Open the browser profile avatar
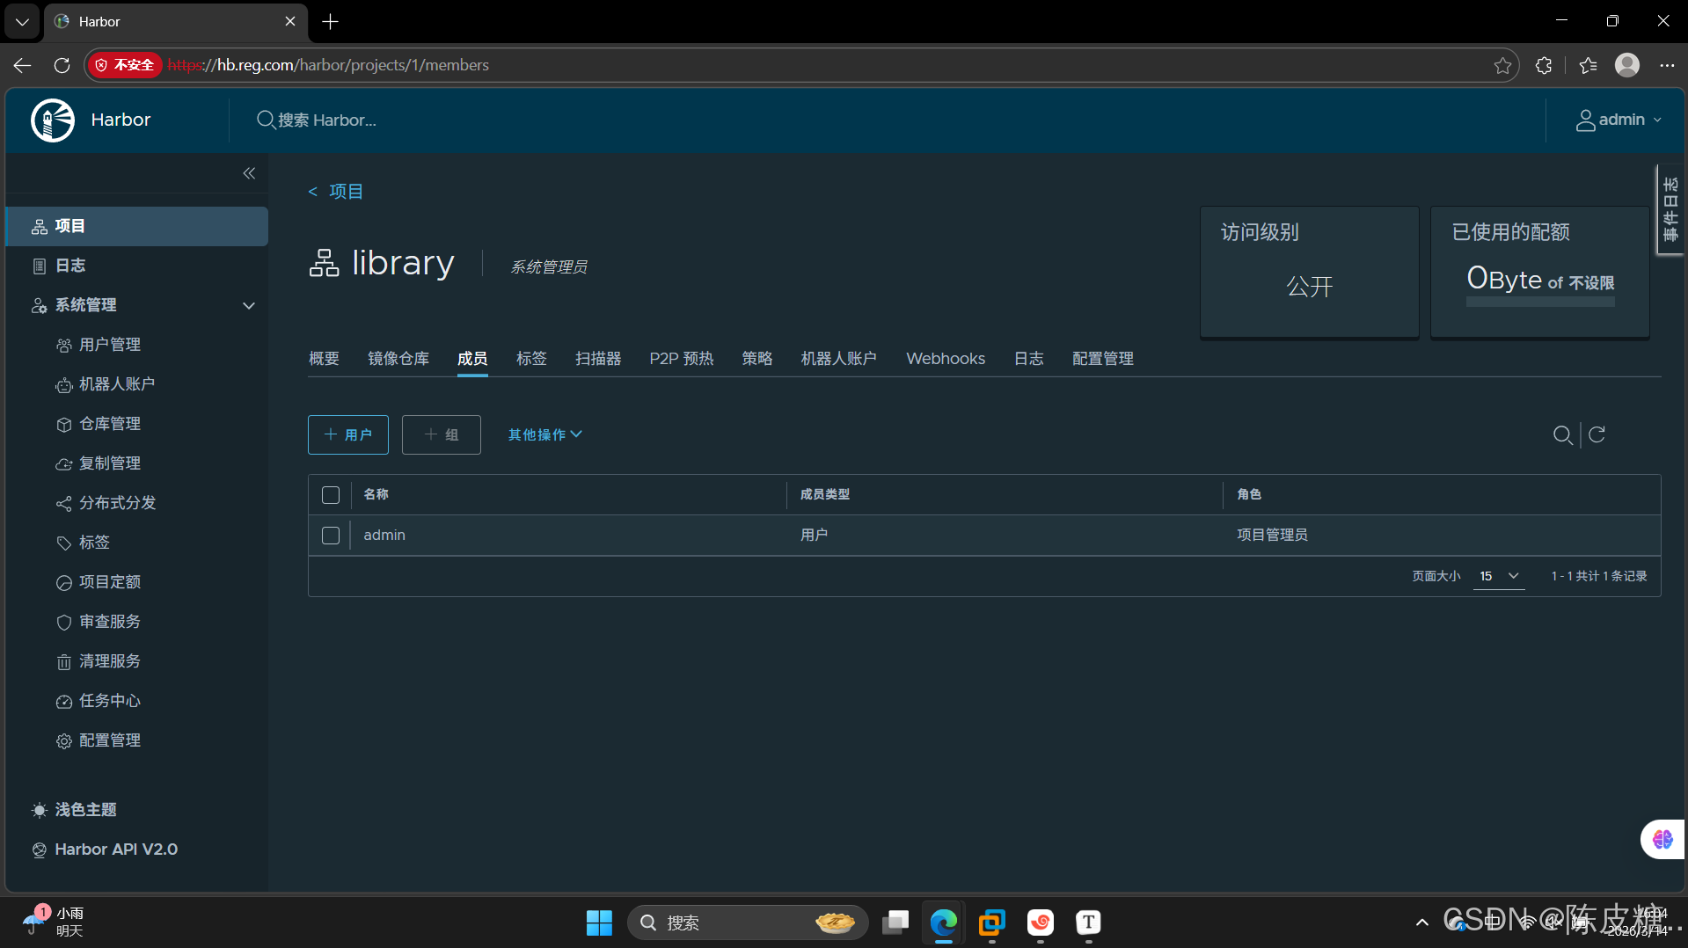This screenshot has height=948, width=1688. click(x=1627, y=65)
